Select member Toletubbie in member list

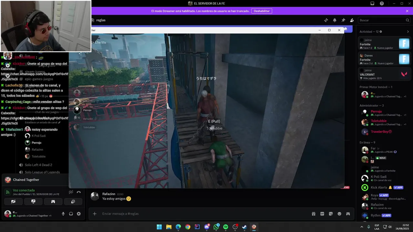(385, 122)
